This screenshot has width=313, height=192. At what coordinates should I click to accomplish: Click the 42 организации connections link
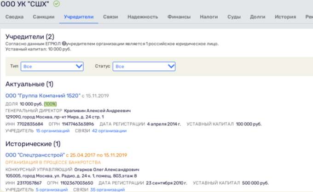[109, 130]
